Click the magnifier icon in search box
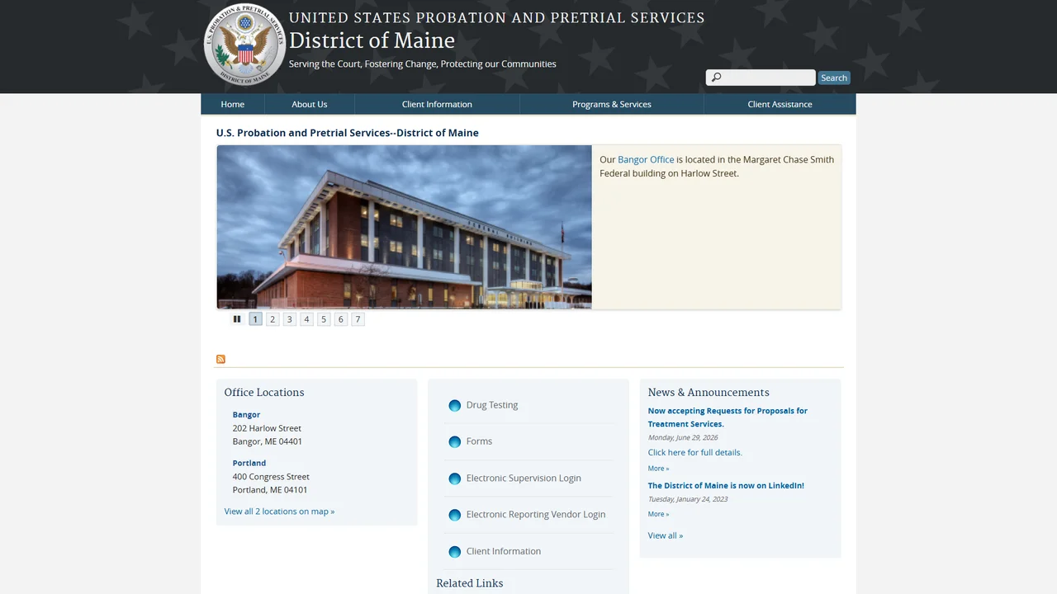This screenshot has width=1057, height=594. (716, 78)
